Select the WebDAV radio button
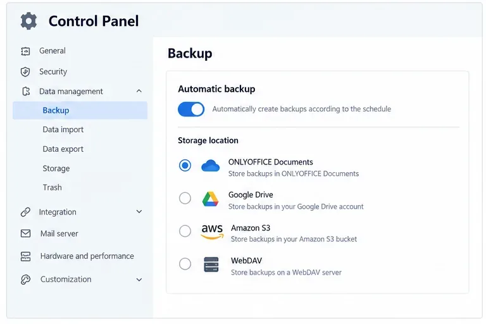Image resolution: width=486 pixels, height=324 pixels. [185, 264]
